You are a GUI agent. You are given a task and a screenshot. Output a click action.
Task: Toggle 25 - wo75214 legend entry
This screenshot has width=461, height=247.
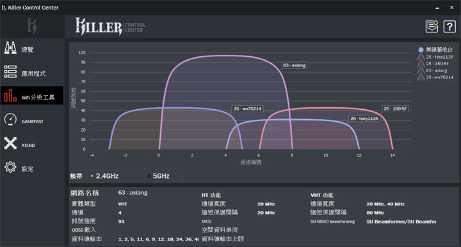tap(435, 77)
